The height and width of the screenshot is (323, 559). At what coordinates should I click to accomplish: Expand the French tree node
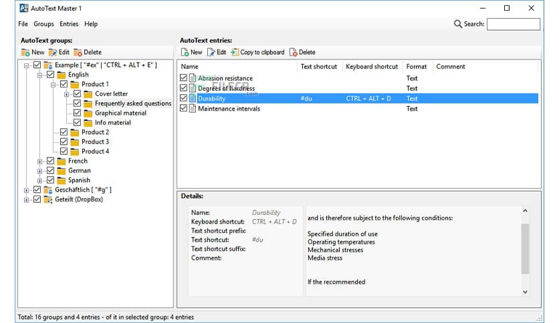[x=40, y=161]
